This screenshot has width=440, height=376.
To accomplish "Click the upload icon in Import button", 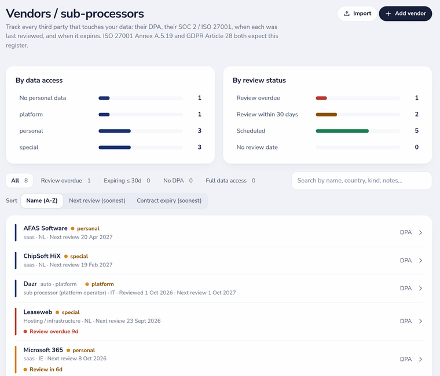I will click(x=347, y=13).
